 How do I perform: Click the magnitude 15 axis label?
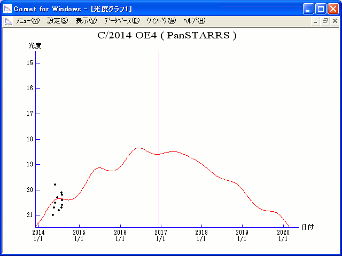tap(30, 63)
